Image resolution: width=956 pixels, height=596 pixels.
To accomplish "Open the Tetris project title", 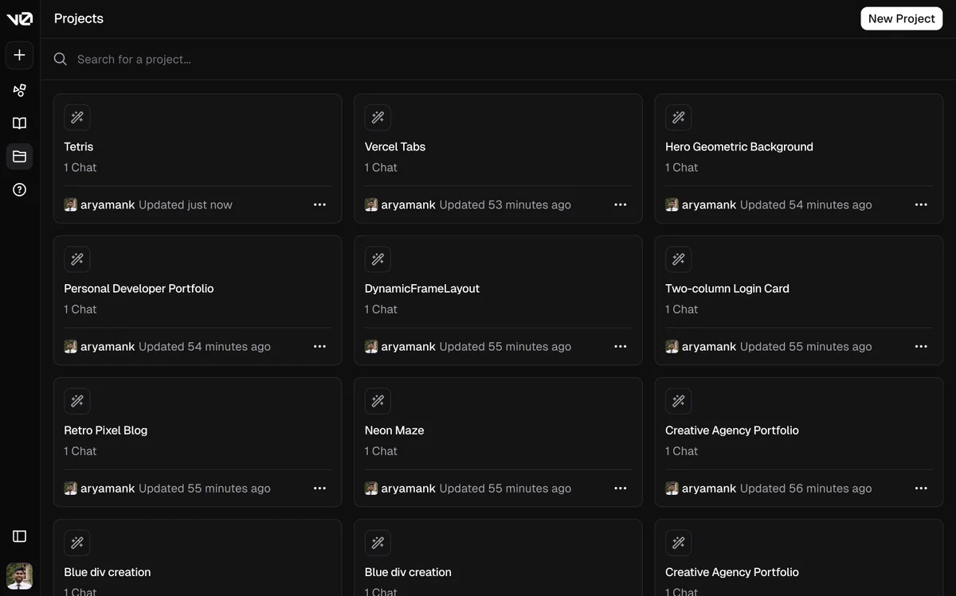I will [79, 146].
